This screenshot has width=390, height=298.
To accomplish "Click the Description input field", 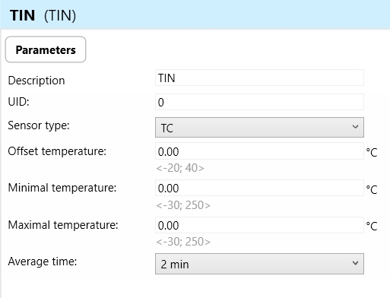I will 259,78.
